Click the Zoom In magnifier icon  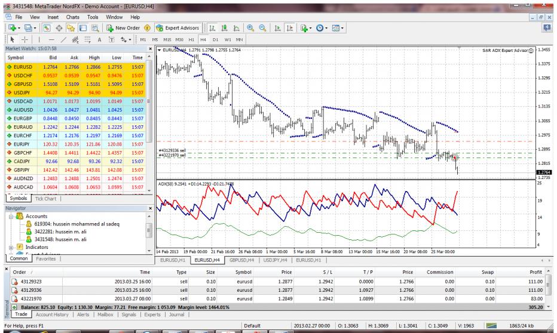[249, 29]
